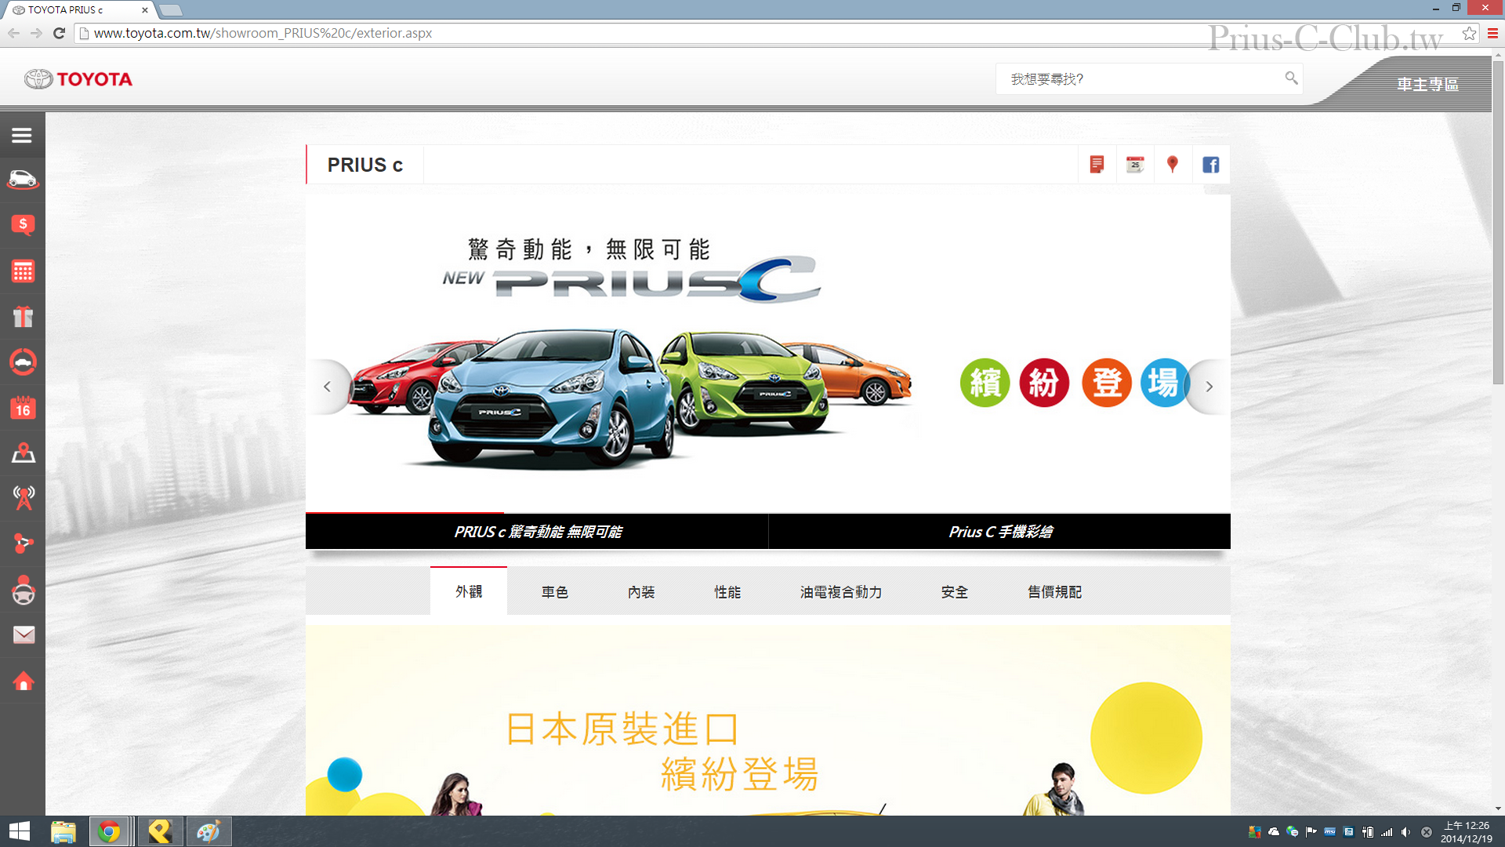Reload the page
Screen dimensions: 1505x847
59,33
